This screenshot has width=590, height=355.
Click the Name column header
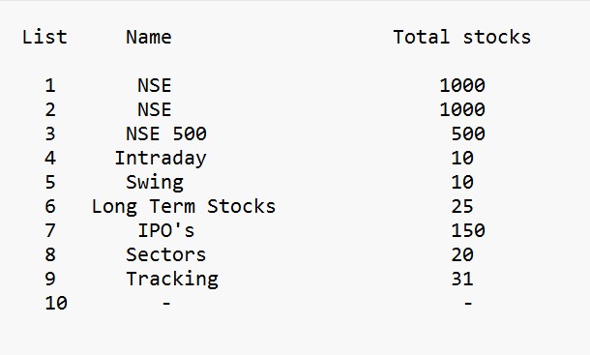(149, 37)
